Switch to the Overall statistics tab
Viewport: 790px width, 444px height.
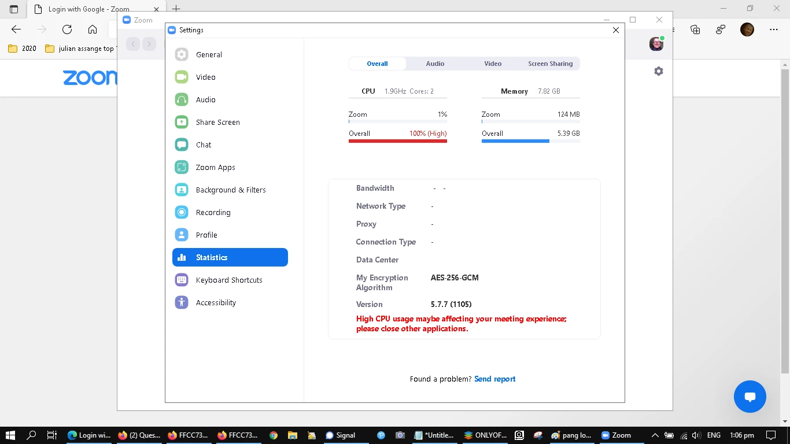click(377, 64)
